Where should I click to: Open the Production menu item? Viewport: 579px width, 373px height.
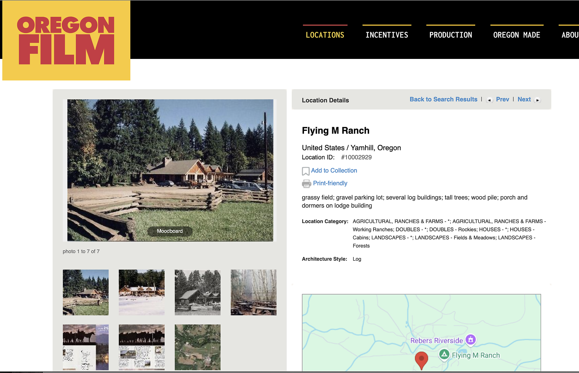[451, 35]
